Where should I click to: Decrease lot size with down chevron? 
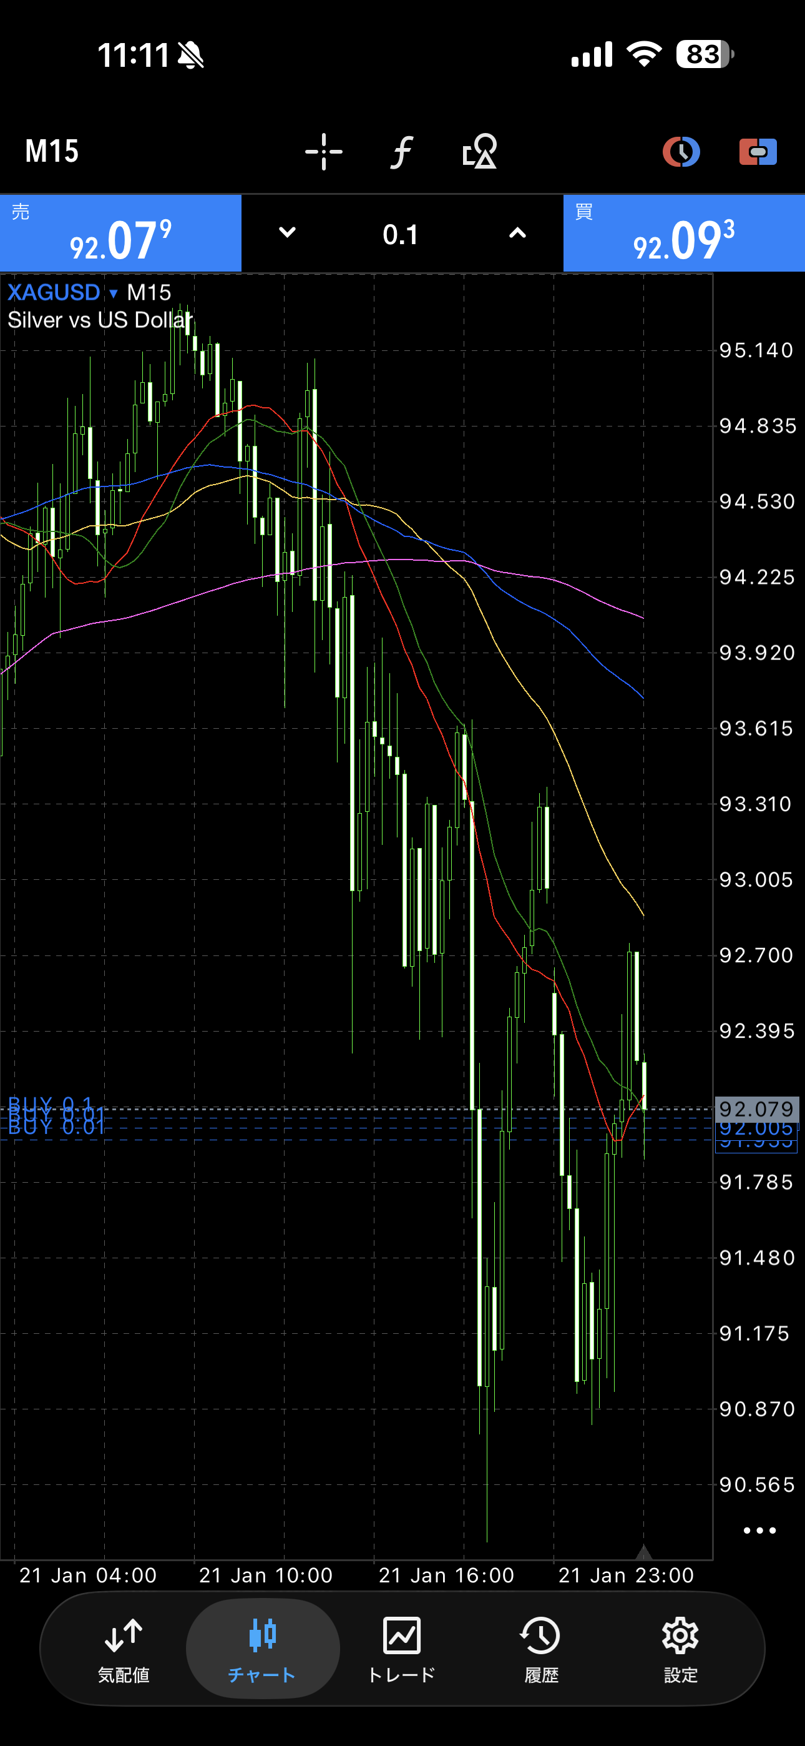click(287, 233)
